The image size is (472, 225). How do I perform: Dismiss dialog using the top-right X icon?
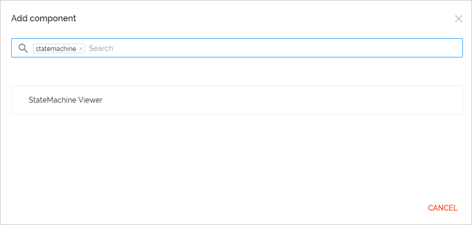(458, 19)
